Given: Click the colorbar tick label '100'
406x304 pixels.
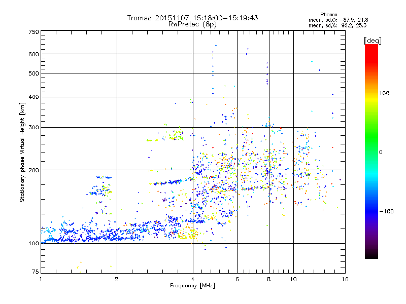Looking at the screenshot, I should [x=384, y=93].
